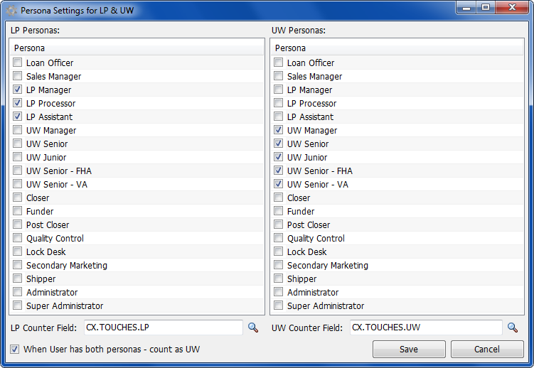Screen dimensions: 534x368
Task: Click the UW Counter Field search magnifier
Action: pyautogui.click(x=513, y=328)
